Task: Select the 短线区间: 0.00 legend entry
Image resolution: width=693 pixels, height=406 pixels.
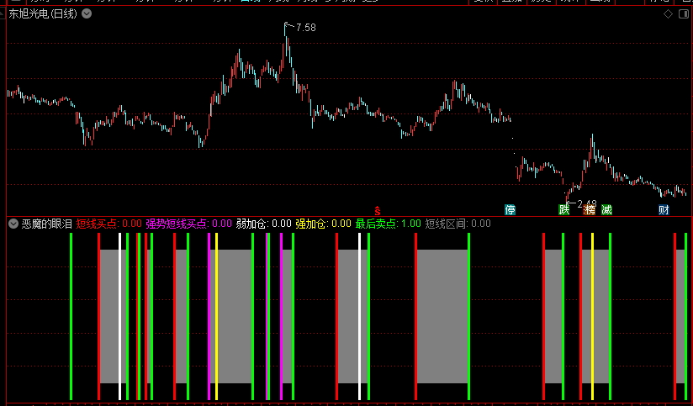Action: coord(458,224)
